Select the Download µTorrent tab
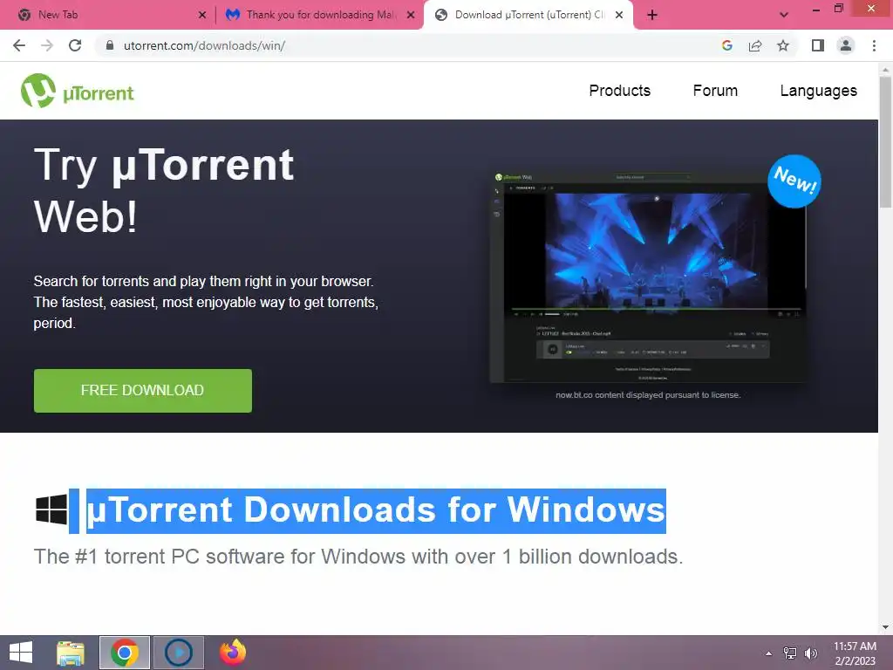The width and height of the screenshot is (893, 670). (x=529, y=15)
